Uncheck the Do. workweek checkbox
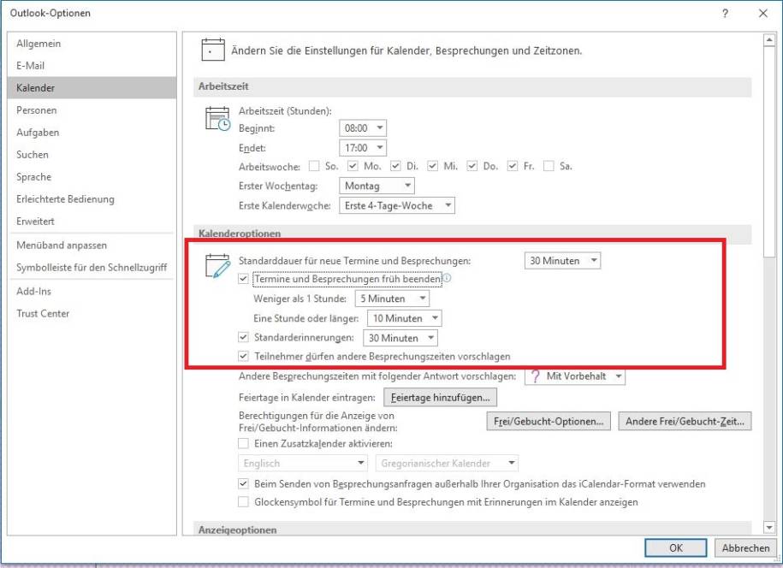The height and width of the screenshot is (568, 783). tap(472, 166)
